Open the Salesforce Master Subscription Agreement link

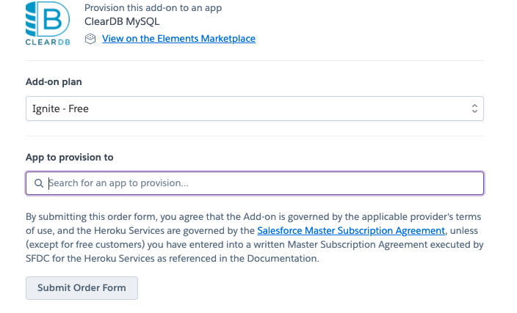point(351,231)
